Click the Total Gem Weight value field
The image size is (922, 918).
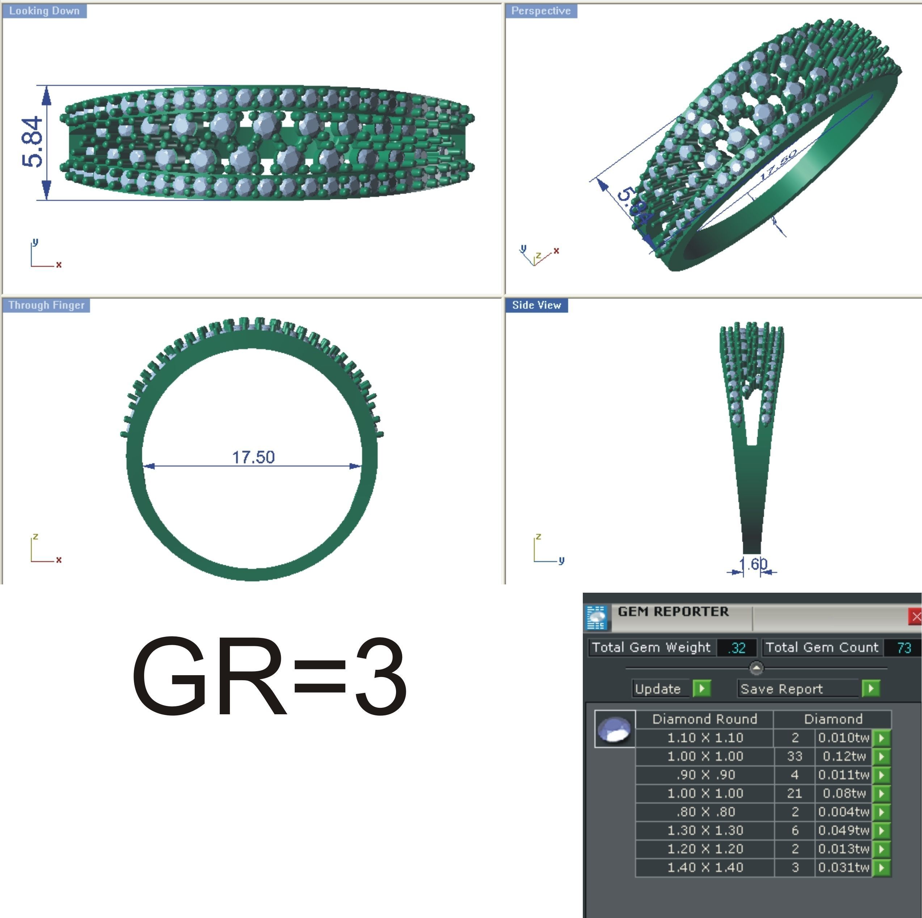click(x=737, y=648)
